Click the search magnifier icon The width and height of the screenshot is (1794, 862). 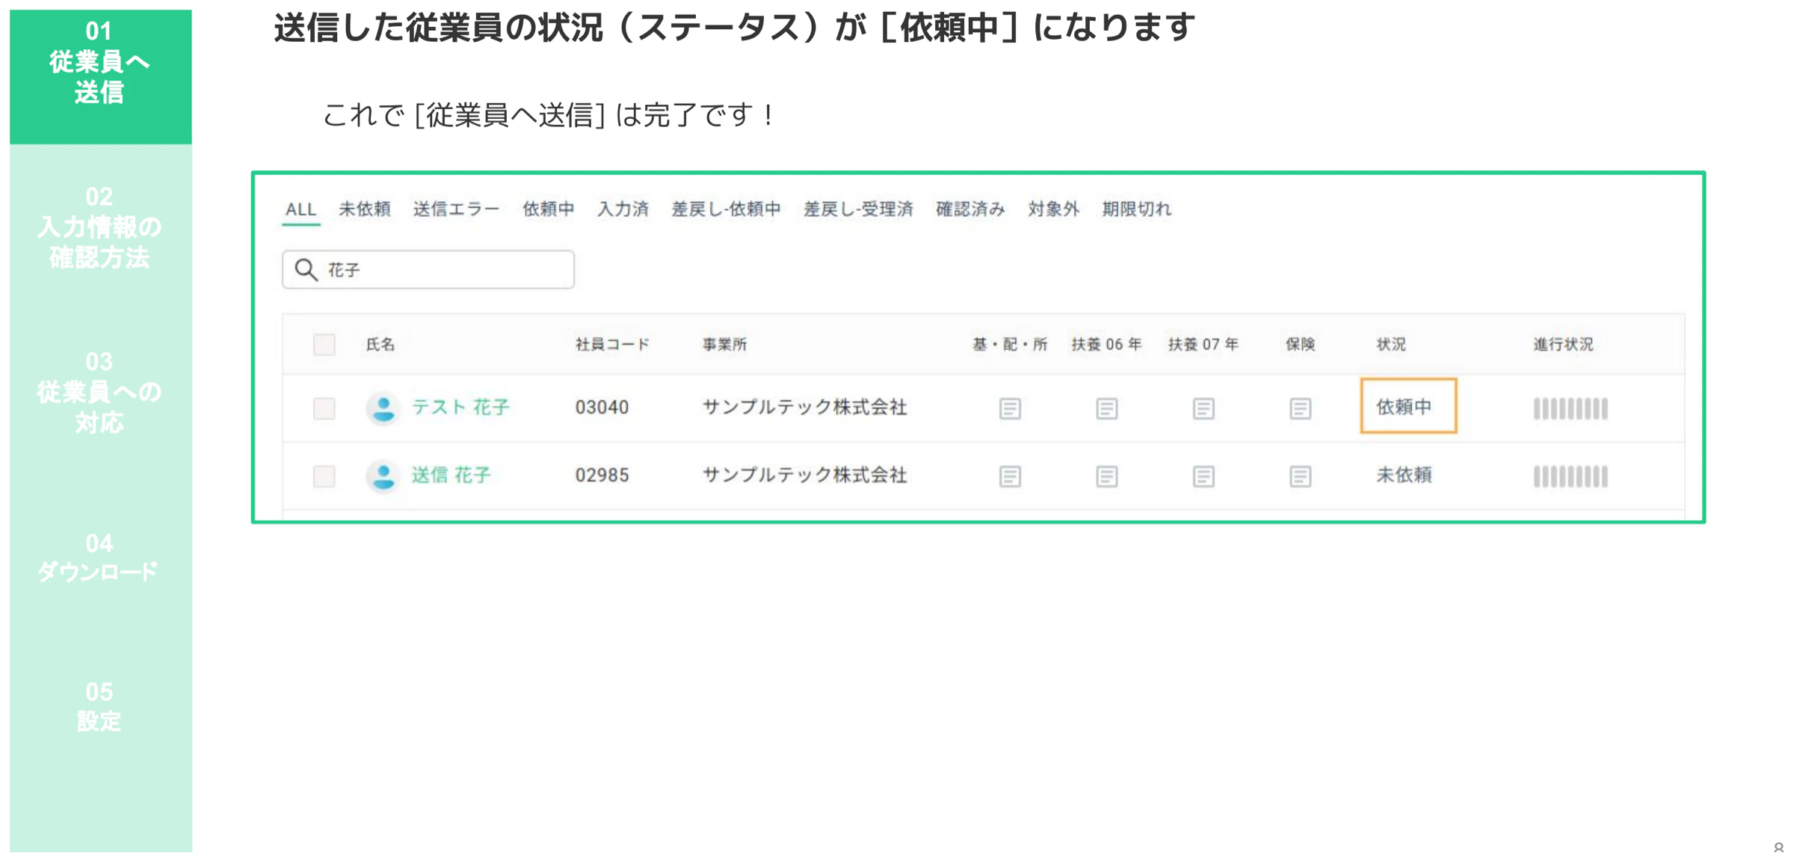pos(306,270)
